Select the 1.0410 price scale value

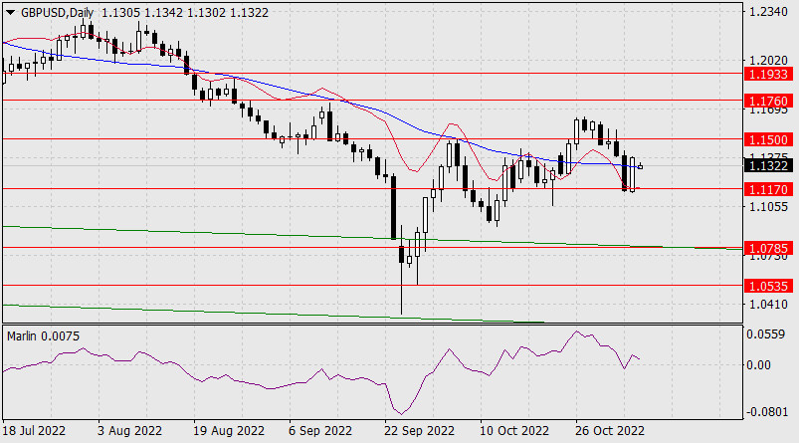(x=768, y=305)
